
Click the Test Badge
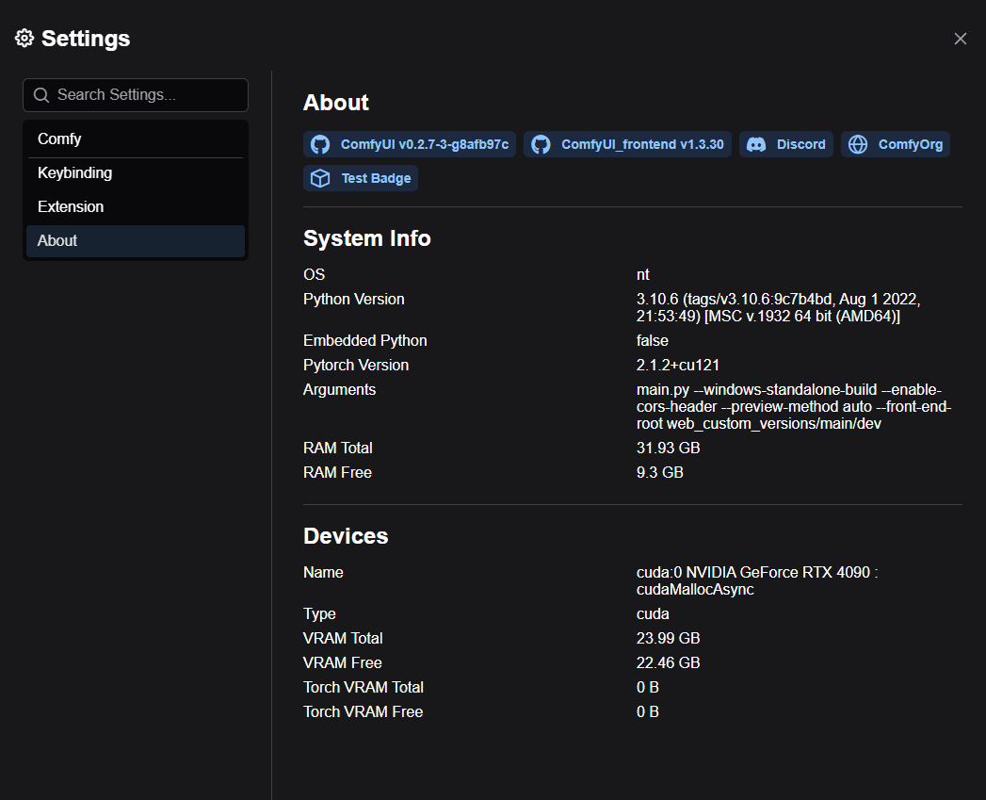tap(360, 178)
